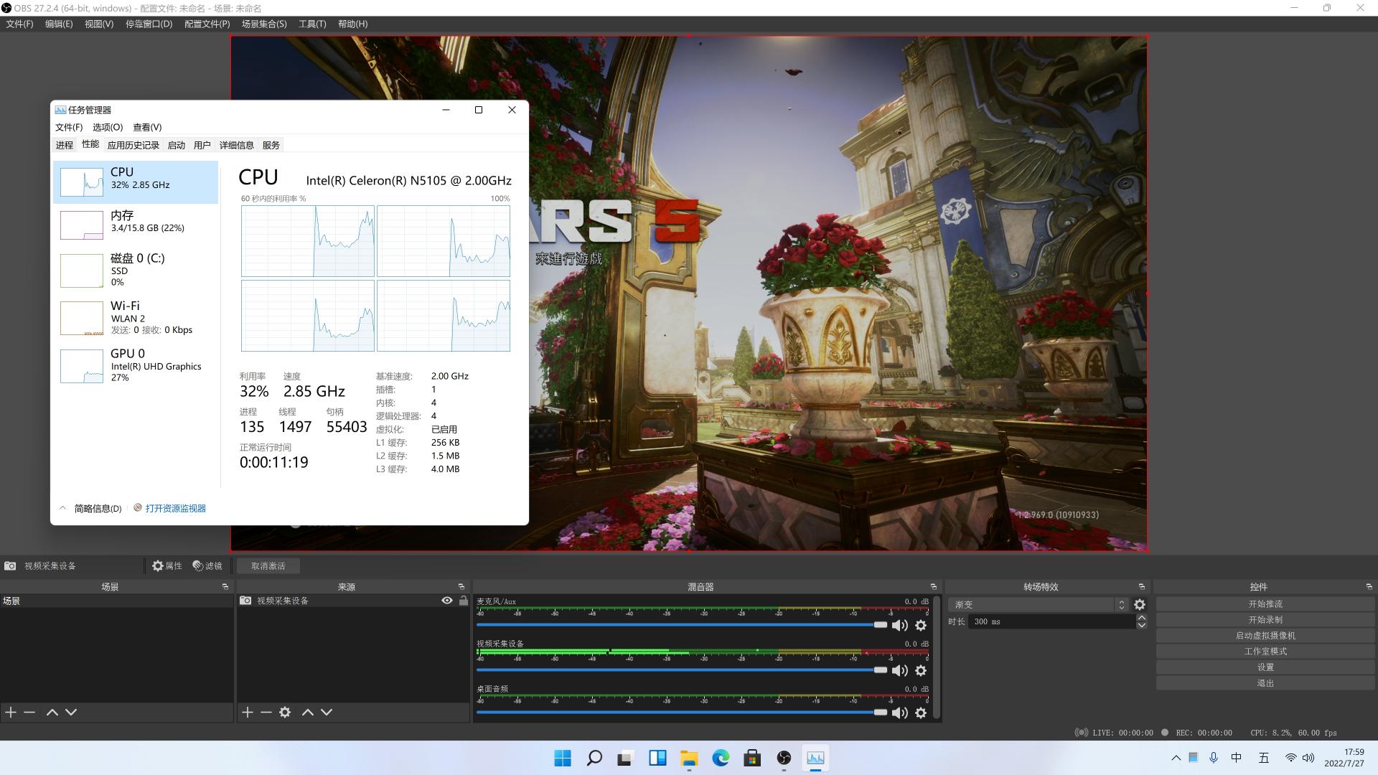Mute the 桌面音频 speaker icon

pyautogui.click(x=899, y=713)
